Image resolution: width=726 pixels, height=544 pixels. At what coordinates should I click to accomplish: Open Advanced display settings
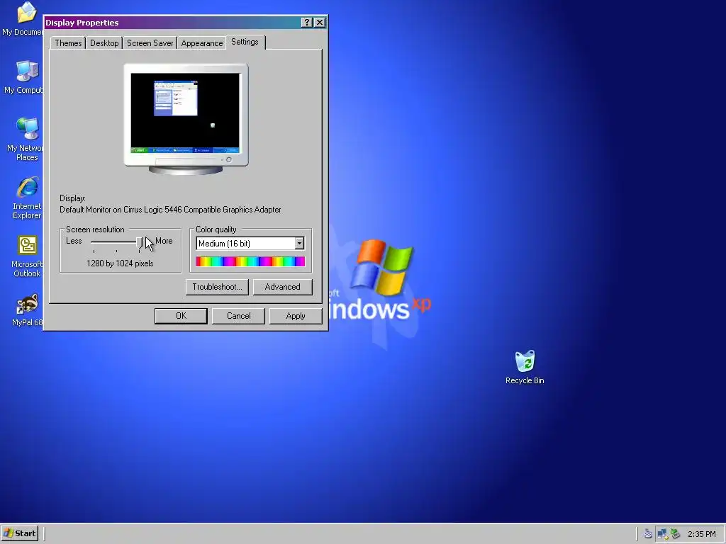pos(282,287)
